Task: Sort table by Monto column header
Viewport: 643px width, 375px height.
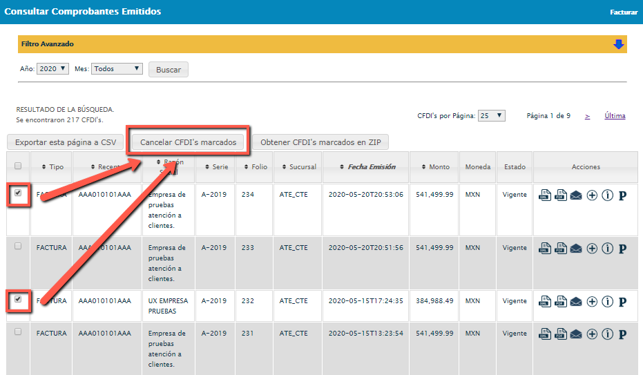Action: click(x=434, y=167)
